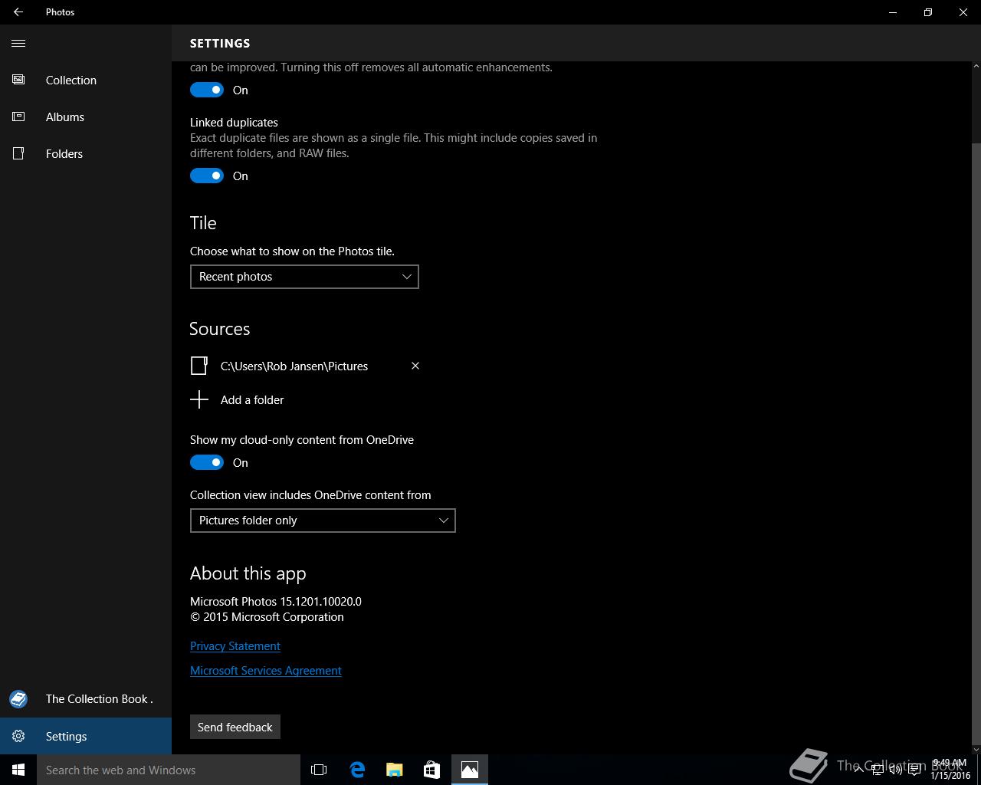
Task: Open the hamburger navigation menu
Action: pos(18,43)
